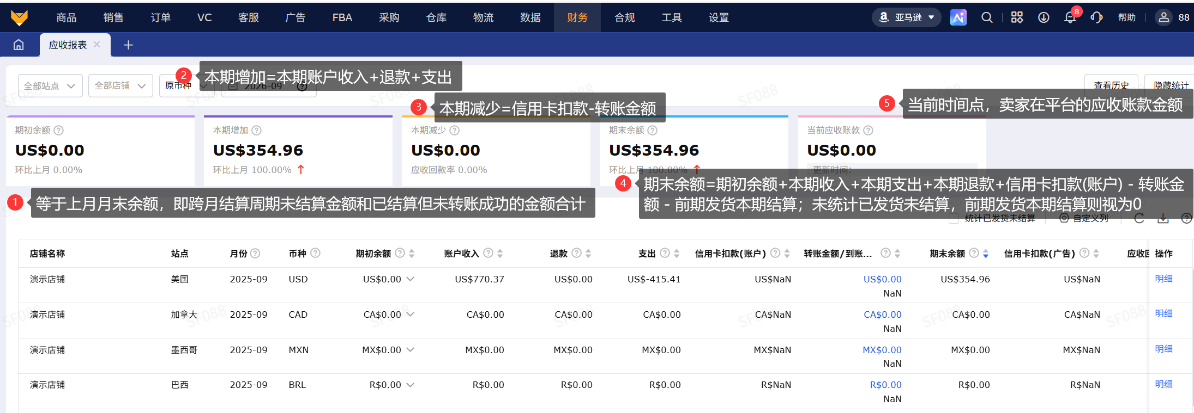Image resolution: width=1194 pixels, height=413 pixels.
Task: Open 明细 for the 加拿大 row
Action: [x=1163, y=313]
